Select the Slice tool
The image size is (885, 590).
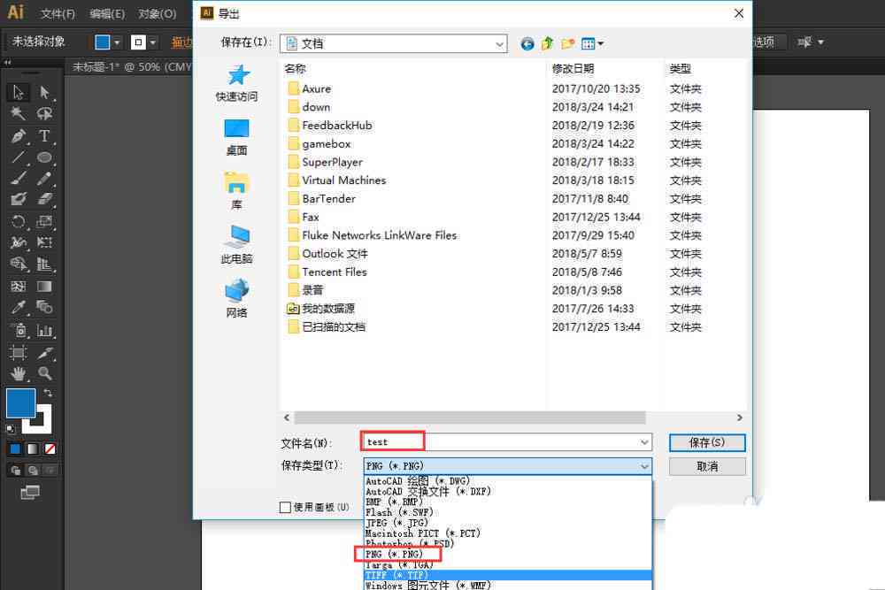tap(44, 353)
